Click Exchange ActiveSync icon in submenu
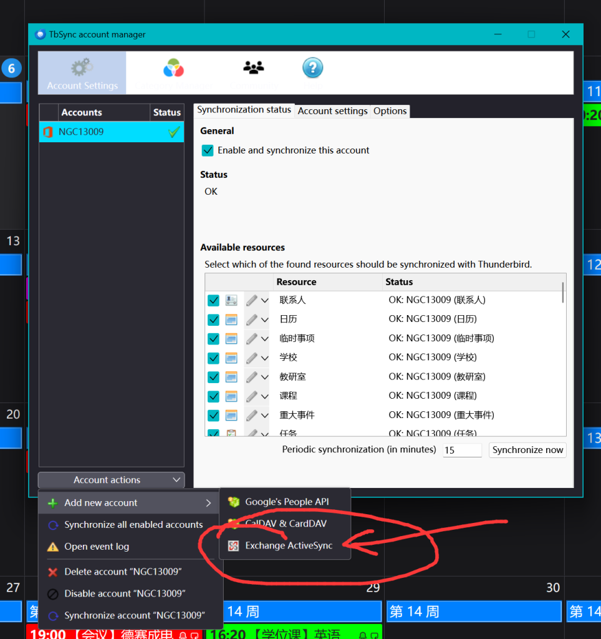Image resolution: width=601 pixels, height=639 pixels. 233,545
